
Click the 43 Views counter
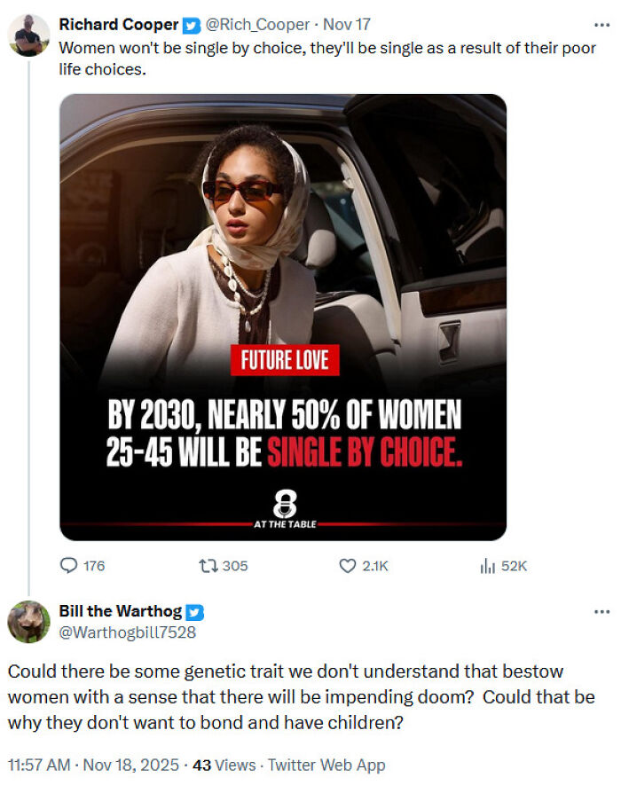[225, 763]
